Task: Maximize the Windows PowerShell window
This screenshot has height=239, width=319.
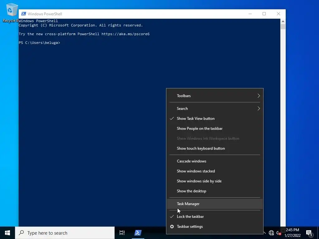Action: (264, 14)
